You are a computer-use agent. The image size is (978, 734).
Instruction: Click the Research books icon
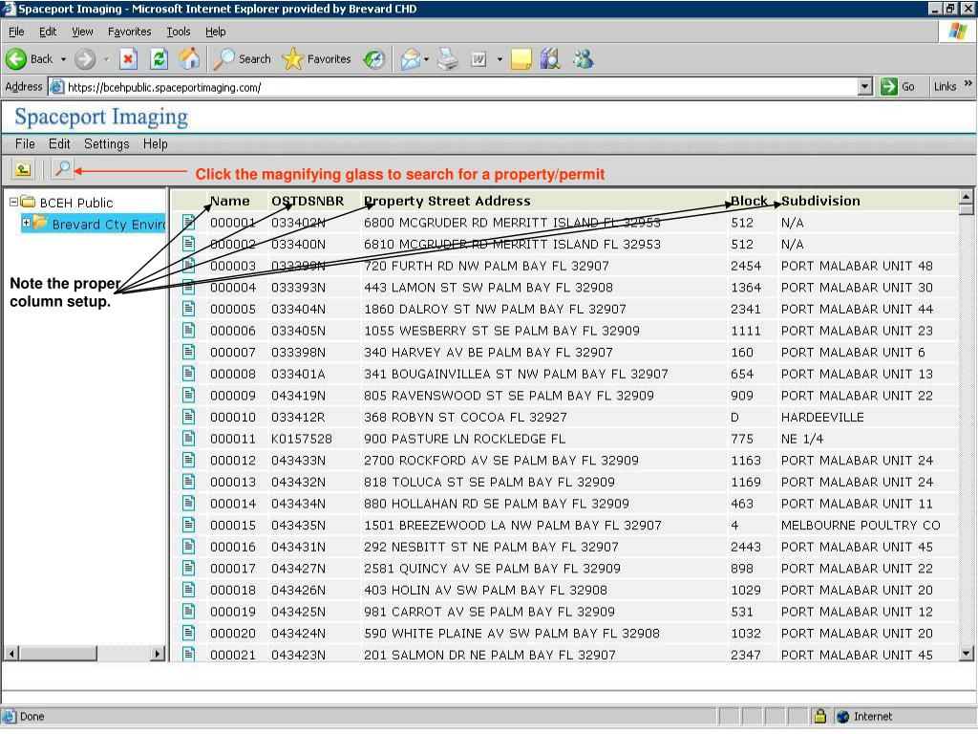550,59
